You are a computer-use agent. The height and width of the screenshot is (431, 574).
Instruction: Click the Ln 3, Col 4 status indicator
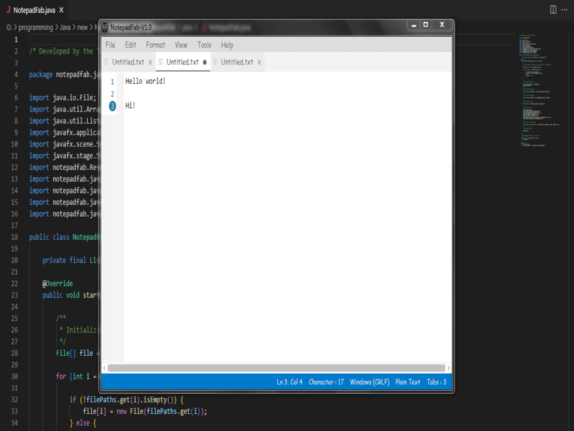(x=289, y=382)
